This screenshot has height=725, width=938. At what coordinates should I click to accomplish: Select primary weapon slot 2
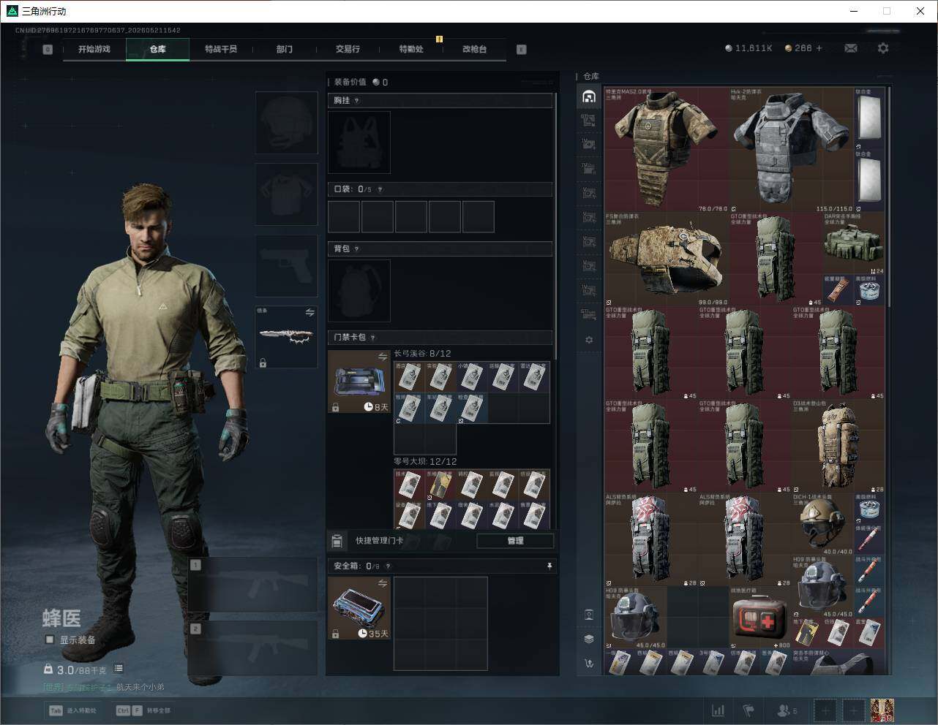tap(253, 648)
